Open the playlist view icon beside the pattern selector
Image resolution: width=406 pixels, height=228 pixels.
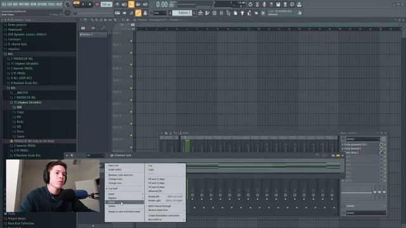[200, 13]
